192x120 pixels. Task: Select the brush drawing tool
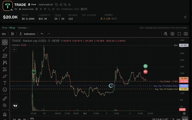(5, 76)
